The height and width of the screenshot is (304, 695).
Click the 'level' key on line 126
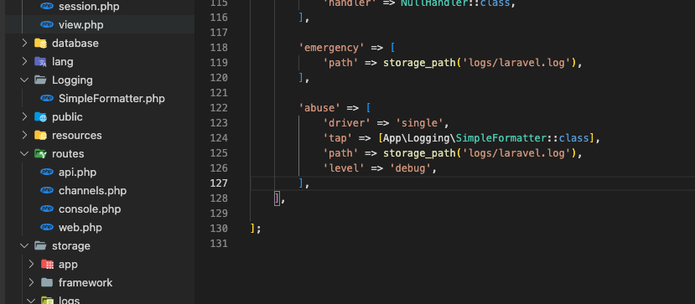[x=344, y=167]
